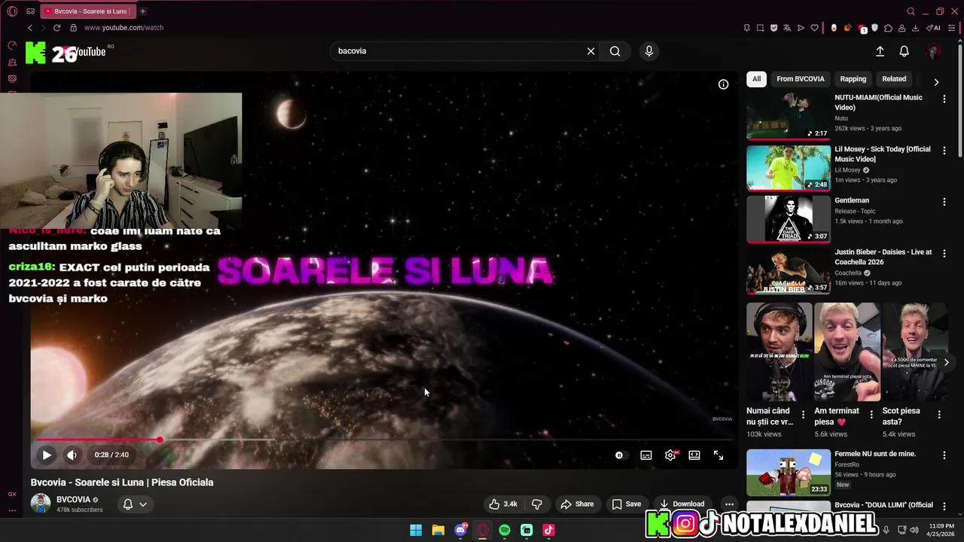The width and height of the screenshot is (964, 542).
Task: Share the video
Action: click(x=577, y=504)
